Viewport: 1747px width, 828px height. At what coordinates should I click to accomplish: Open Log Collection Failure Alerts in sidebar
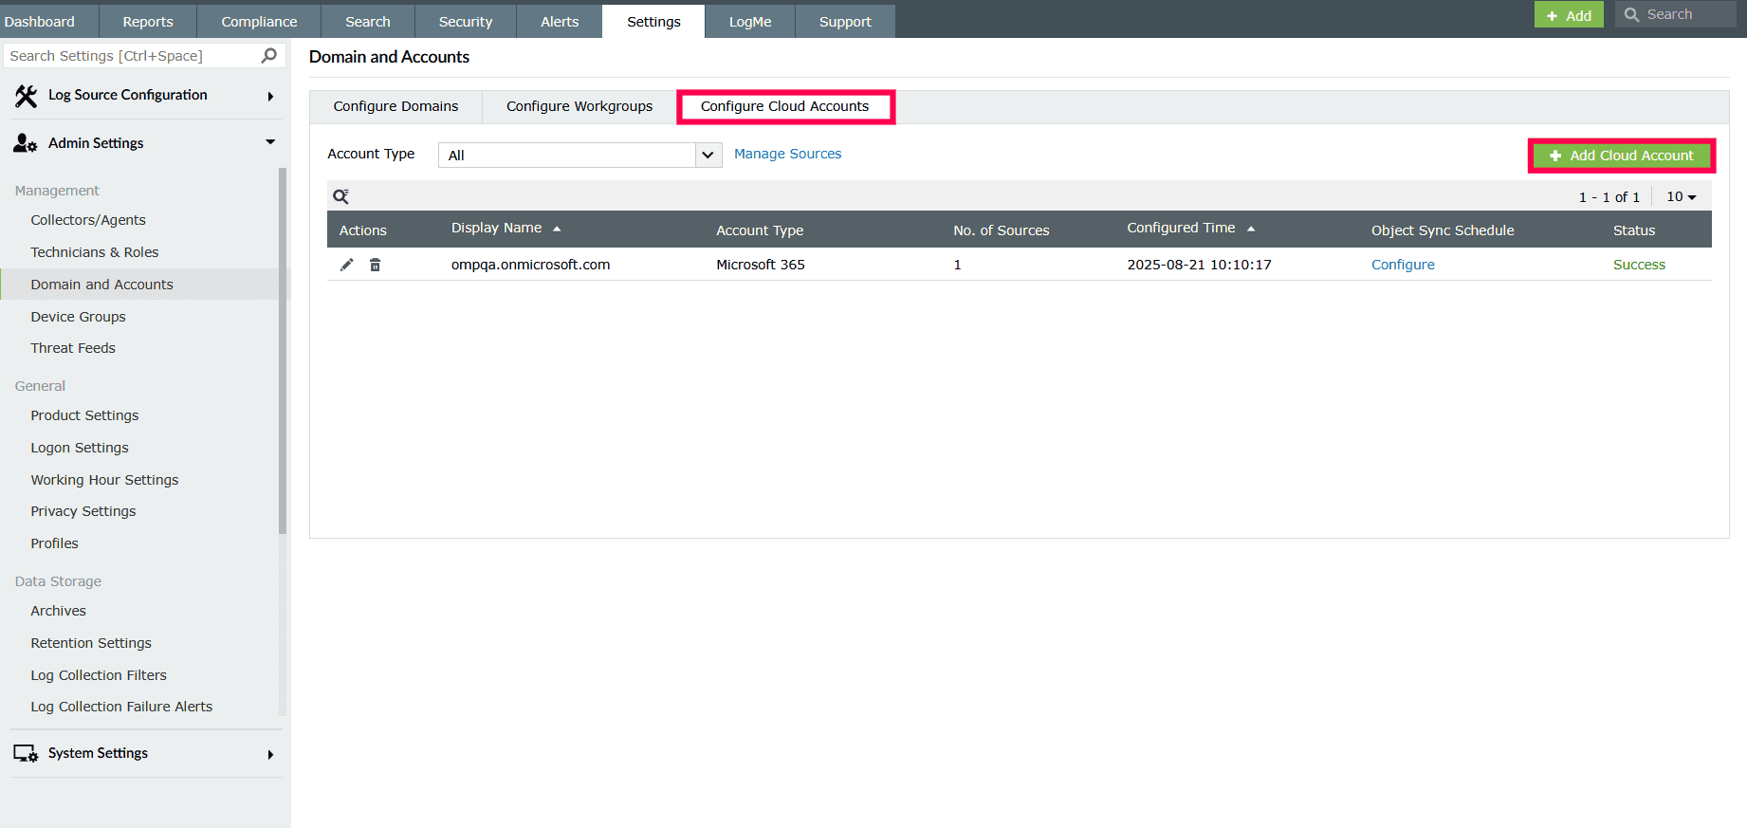(x=121, y=707)
